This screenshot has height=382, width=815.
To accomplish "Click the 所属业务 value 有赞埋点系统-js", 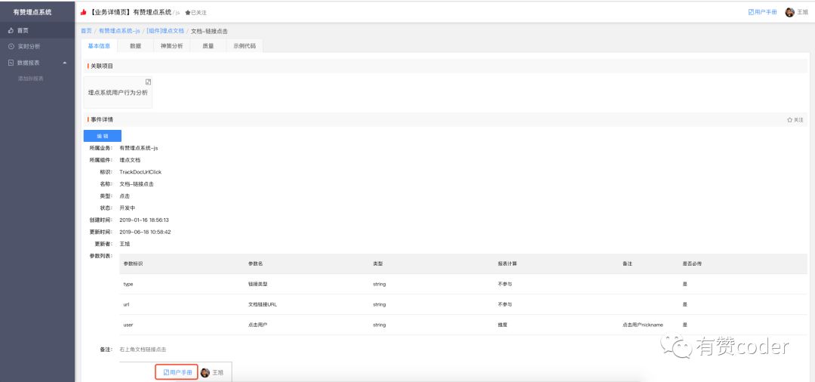I will point(139,148).
